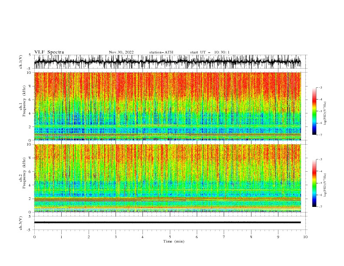
Task: Click time axis tick label '3'
Action: tap(116, 237)
